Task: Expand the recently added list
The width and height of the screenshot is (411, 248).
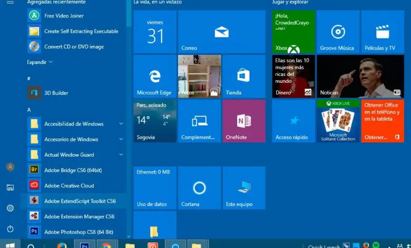Action: [40, 62]
